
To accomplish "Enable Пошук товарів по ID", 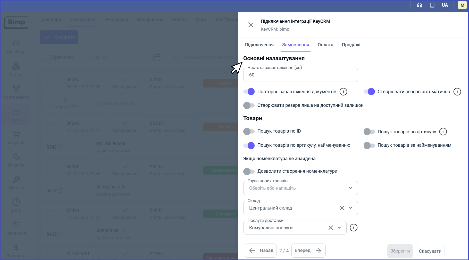I will [249, 131].
